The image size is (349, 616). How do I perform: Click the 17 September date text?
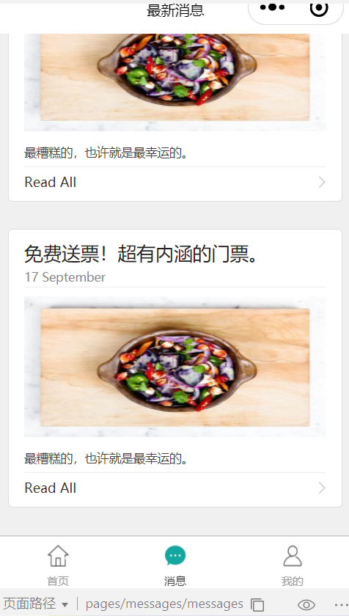[65, 277]
